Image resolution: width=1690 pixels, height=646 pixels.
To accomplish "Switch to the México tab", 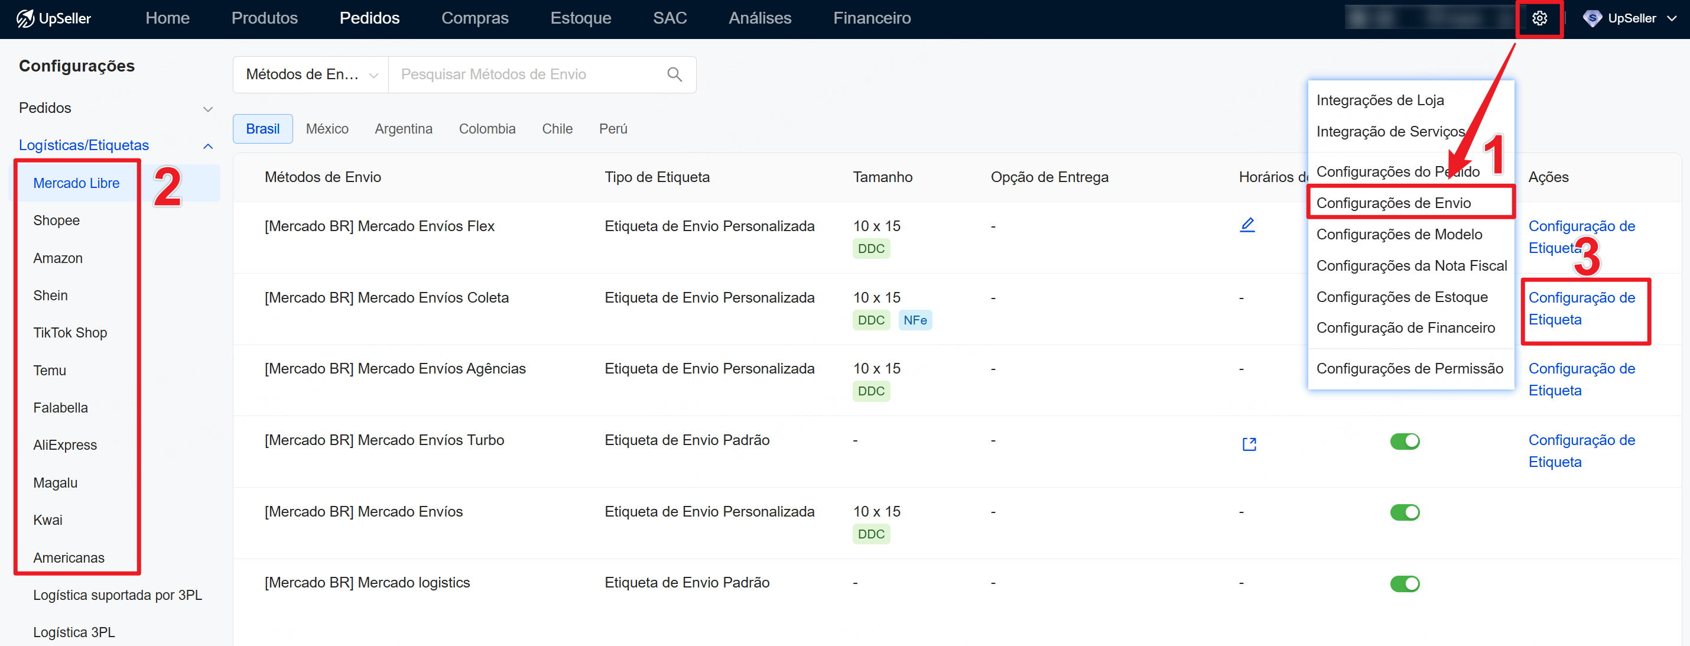I will pyautogui.click(x=327, y=129).
